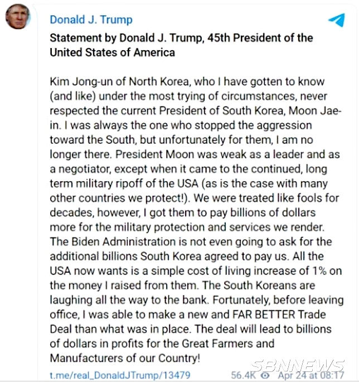359x382 pixels.
Task: Click the 'Manufacturers of our Country!' closing line
Action: point(125,358)
